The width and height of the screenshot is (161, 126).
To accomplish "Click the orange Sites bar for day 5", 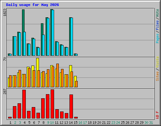I will click(29, 77).
